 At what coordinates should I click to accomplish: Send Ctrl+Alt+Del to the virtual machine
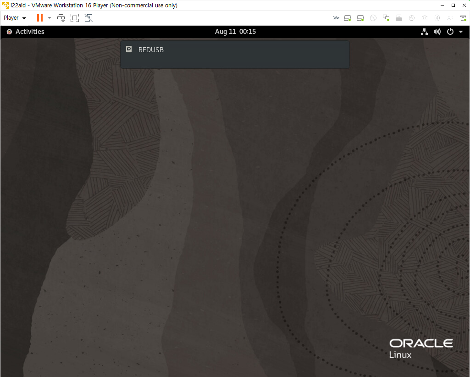point(61,18)
